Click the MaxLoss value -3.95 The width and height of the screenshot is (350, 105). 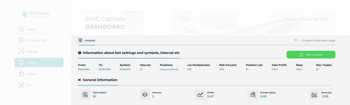[325, 96]
